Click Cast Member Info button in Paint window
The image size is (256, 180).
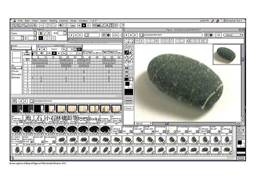211,35
